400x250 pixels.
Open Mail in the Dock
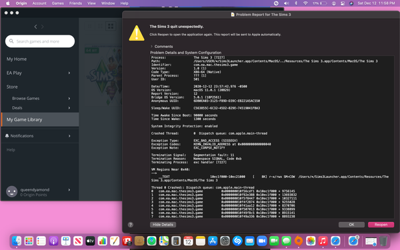(x=249, y=241)
